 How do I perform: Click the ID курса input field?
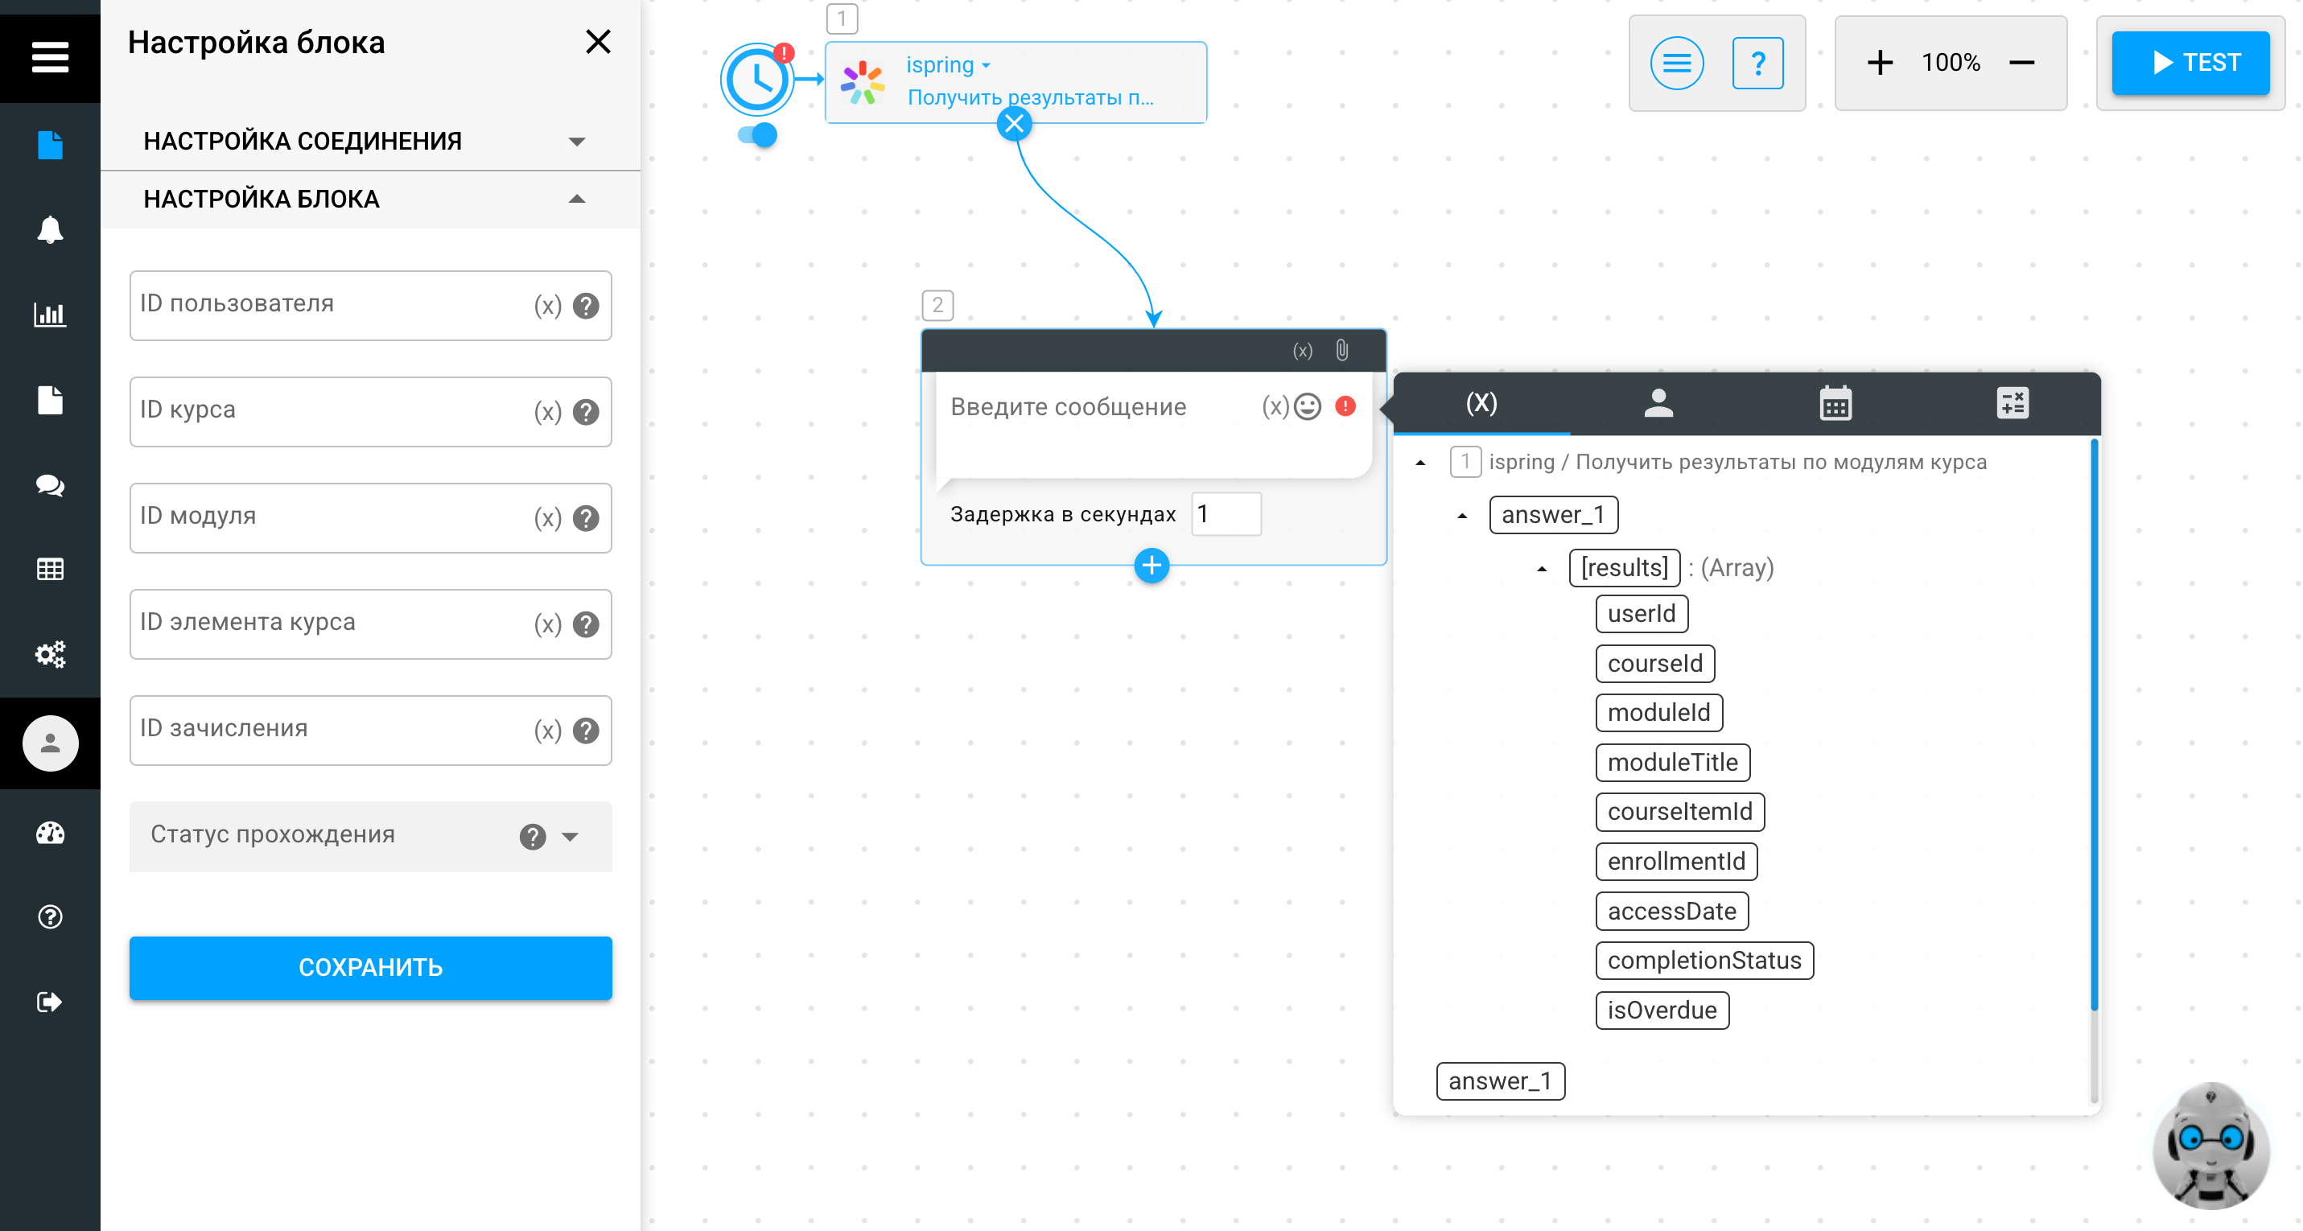[x=370, y=411]
